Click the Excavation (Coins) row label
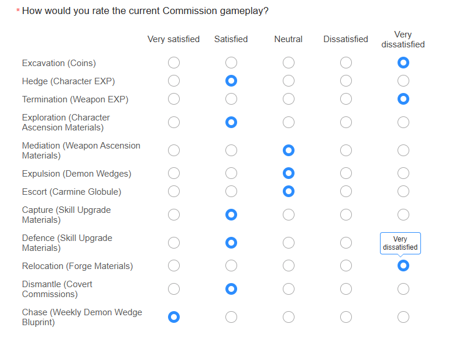Image resolution: width=452 pixels, height=355 pixels. 59,63
